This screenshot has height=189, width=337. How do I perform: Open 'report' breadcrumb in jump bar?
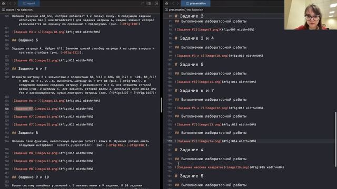point(8,10)
